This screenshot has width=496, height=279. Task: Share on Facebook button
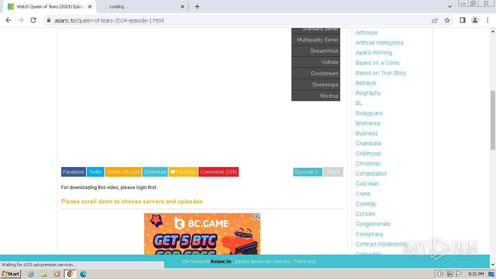pos(74,172)
